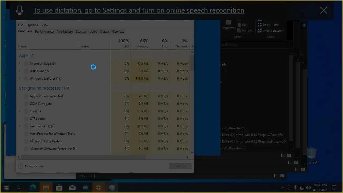Select the Recycle Bin desktop icon
This screenshot has width=343, height=193.
312,156
